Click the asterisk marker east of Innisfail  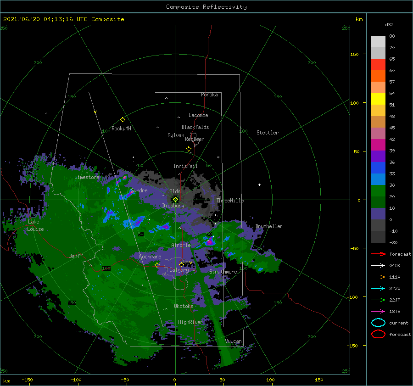point(218,157)
